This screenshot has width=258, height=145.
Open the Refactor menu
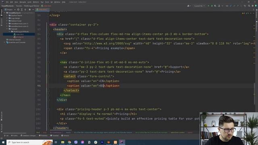(36, 2)
